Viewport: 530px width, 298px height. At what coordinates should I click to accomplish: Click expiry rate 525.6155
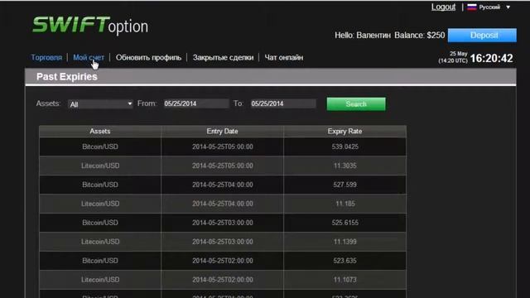tap(344, 223)
